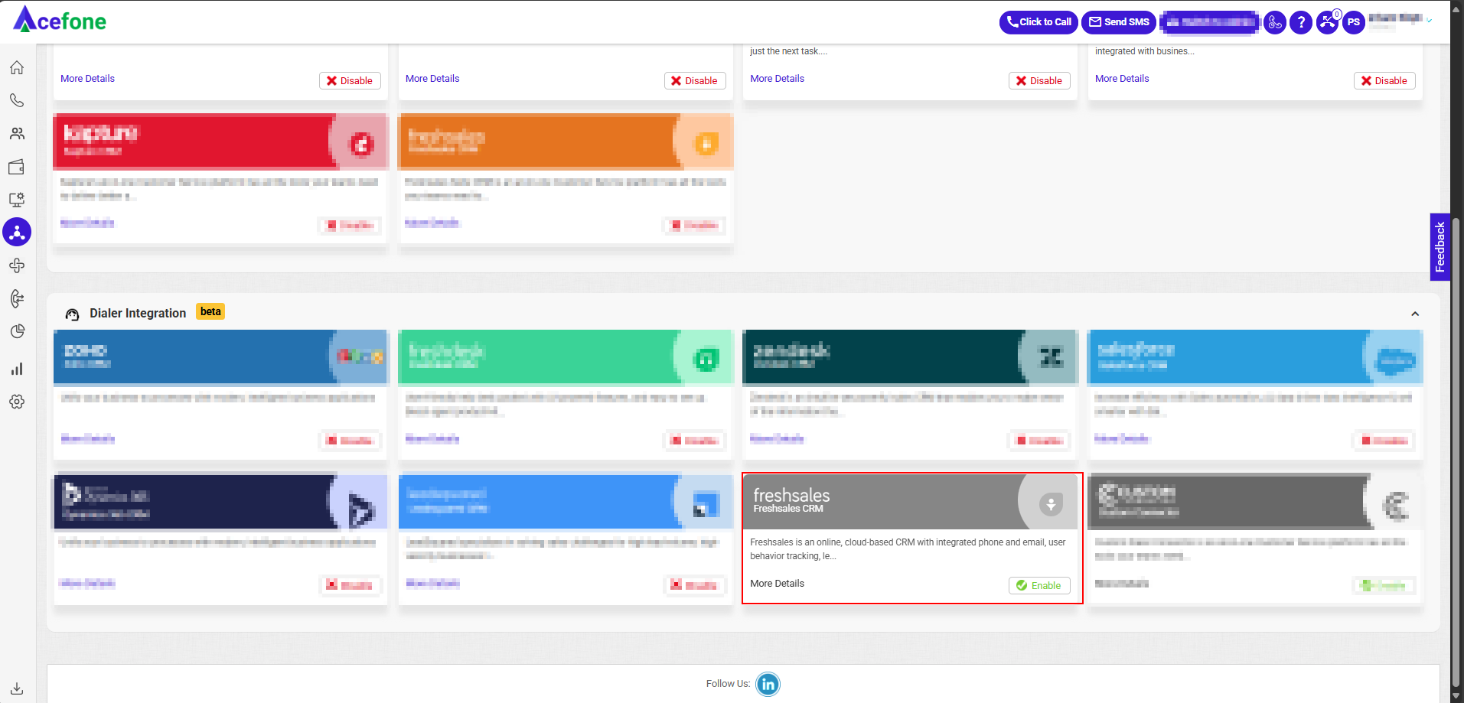Open the puzzle add-on sidebar icon

click(x=17, y=265)
